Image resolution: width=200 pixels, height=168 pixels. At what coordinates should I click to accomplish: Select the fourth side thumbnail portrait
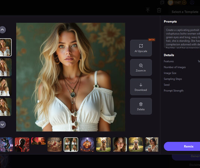[6, 107]
